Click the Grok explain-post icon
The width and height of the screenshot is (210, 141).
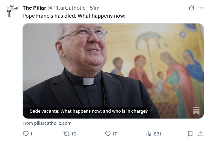pos(192,8)
